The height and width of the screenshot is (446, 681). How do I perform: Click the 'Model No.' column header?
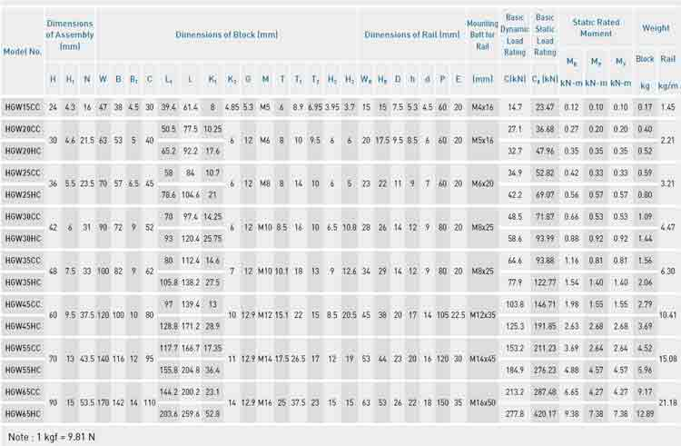23,52
